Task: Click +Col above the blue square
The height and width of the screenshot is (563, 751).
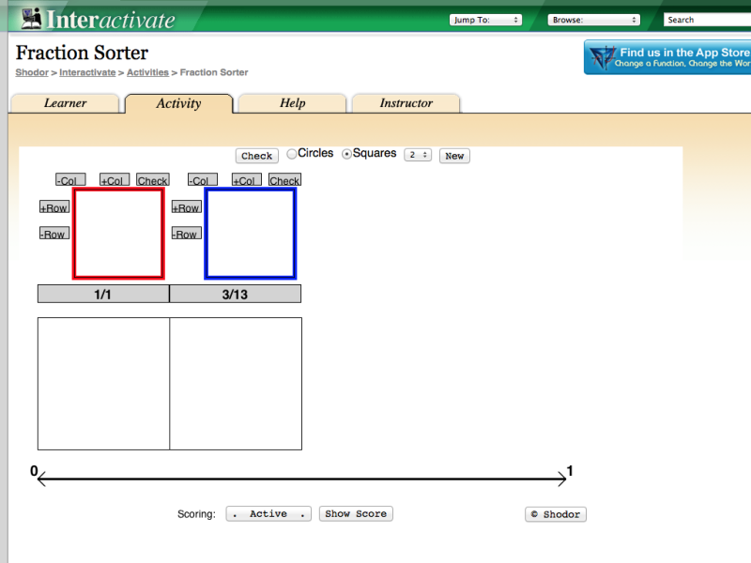Action: pyautogui.click(x=245, y=180)
